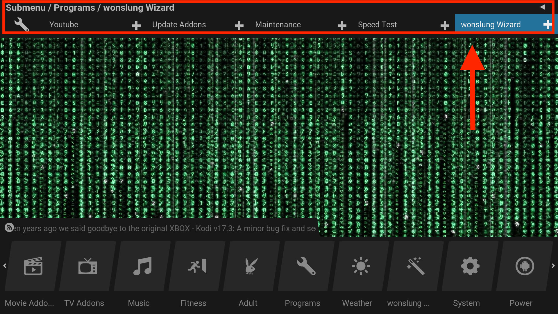
Task: Click the Submenu / Programs / wonslung Wizard breadcrumb
Action: (x=90, y=8)
